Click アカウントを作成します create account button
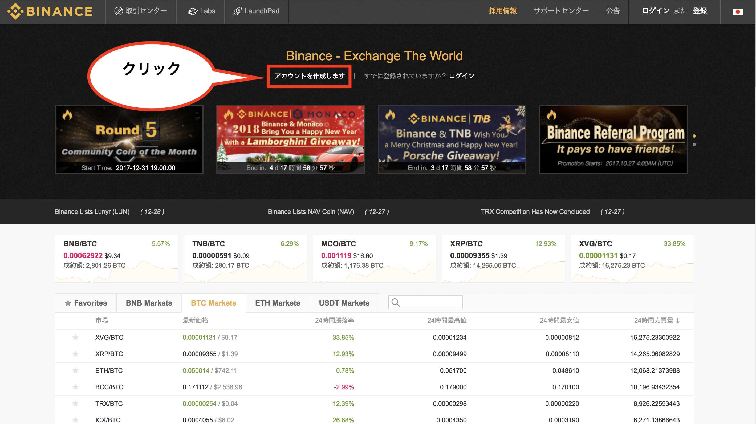This screenshot has width=756, height=424. (309, 76)
